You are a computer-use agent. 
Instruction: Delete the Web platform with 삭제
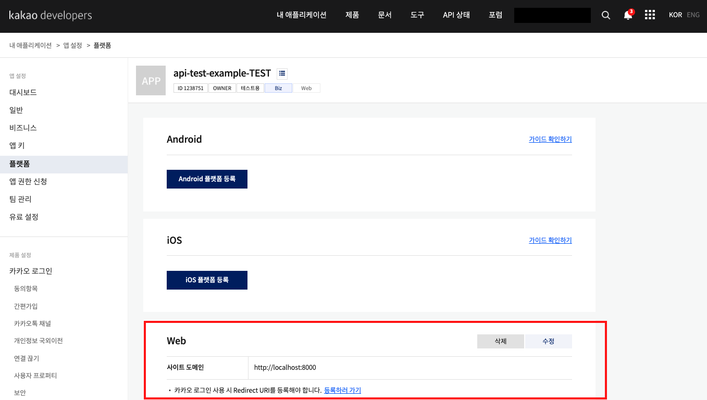pos(500,341)
